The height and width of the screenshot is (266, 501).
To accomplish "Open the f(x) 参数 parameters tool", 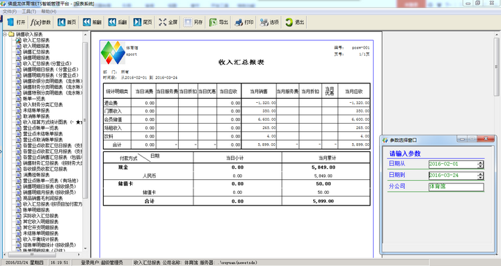I will [40, 22].
